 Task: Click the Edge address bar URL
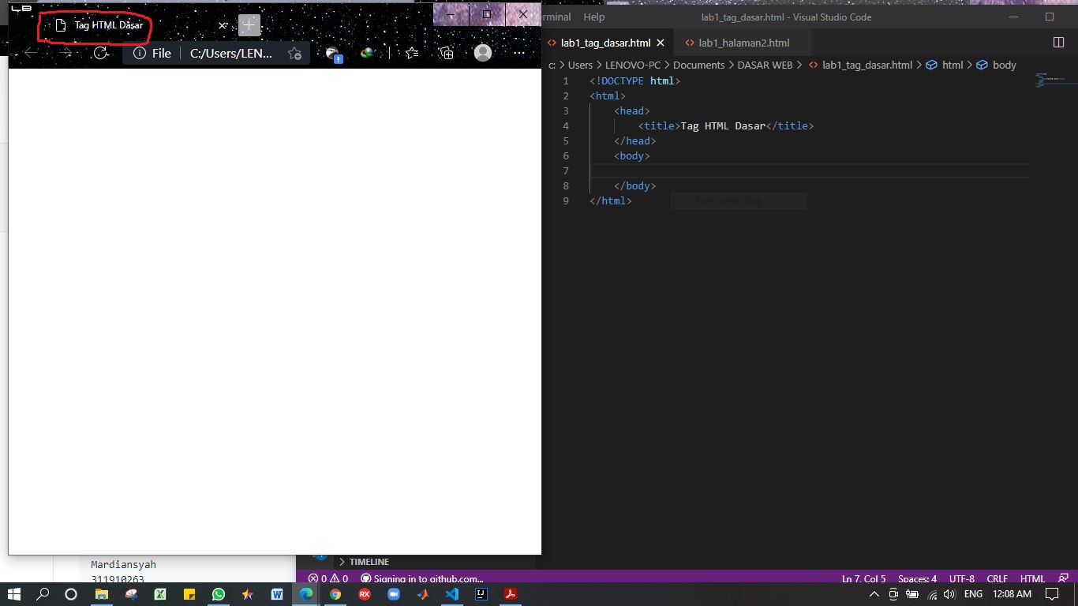click(231, 53)
